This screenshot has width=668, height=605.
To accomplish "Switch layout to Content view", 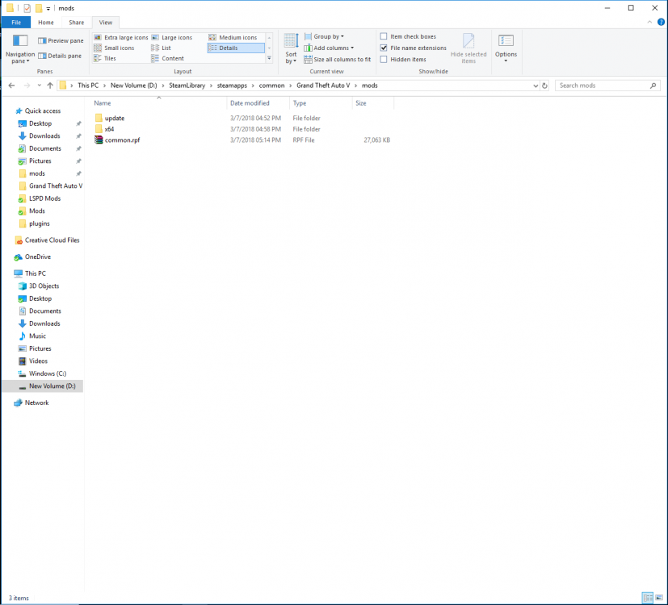I will 168,58.
